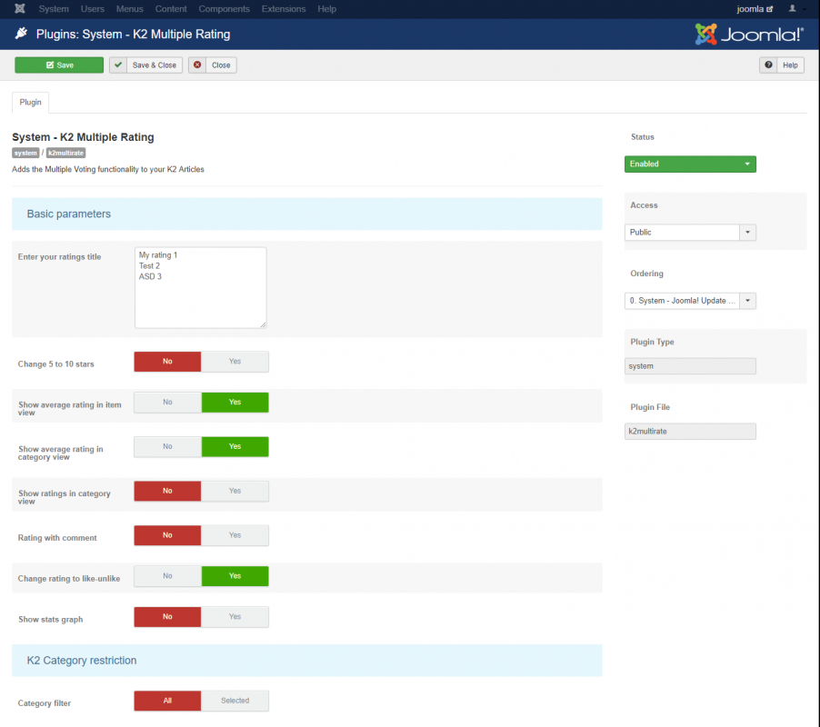Click the Close button text
Image resolution: width=820 pixels, height=727 pixels.
pos(221,65)
